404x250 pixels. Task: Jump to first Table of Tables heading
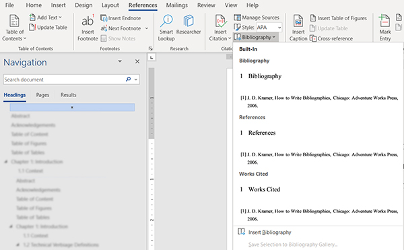(x=28, y=152)
